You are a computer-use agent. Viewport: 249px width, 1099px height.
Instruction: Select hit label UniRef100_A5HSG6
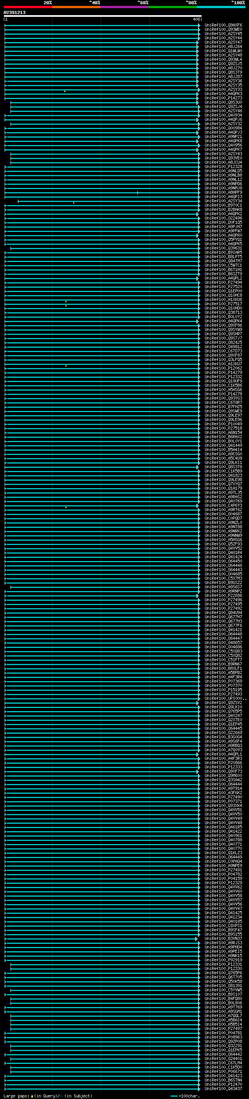point(223,540)
